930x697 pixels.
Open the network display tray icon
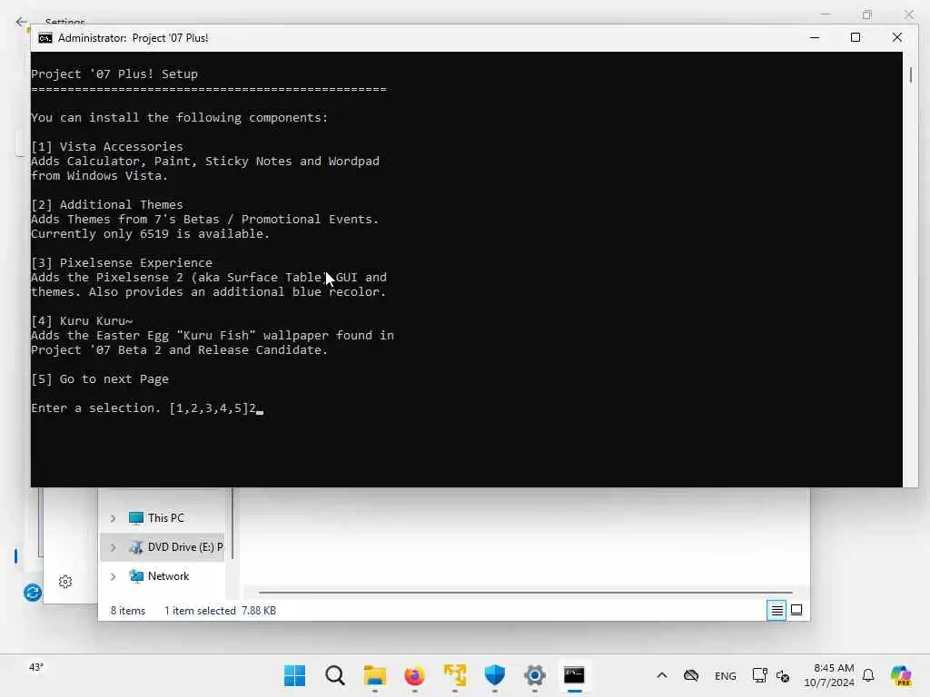coord(760,675)
